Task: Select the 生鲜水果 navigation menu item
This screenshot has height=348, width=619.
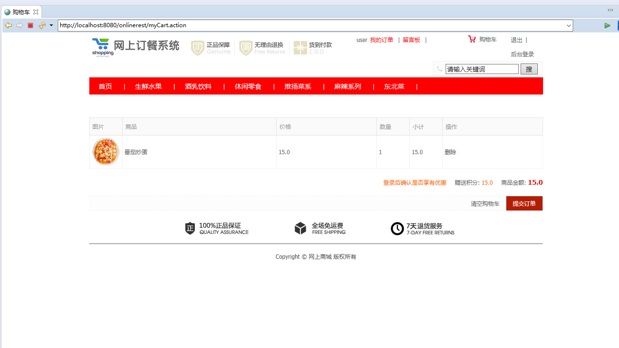Action: click(149, 86)
